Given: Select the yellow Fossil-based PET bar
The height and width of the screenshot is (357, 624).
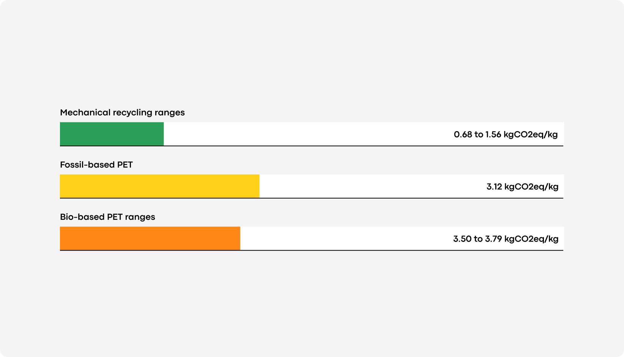Looking at the screenshot, I should click(x=160, y=186).
